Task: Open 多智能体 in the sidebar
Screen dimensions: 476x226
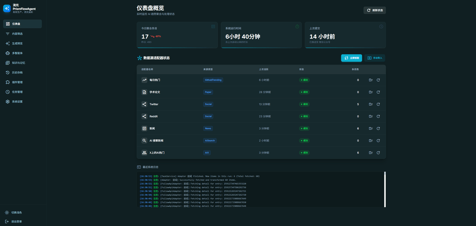Action: click(x=22, y=53)
